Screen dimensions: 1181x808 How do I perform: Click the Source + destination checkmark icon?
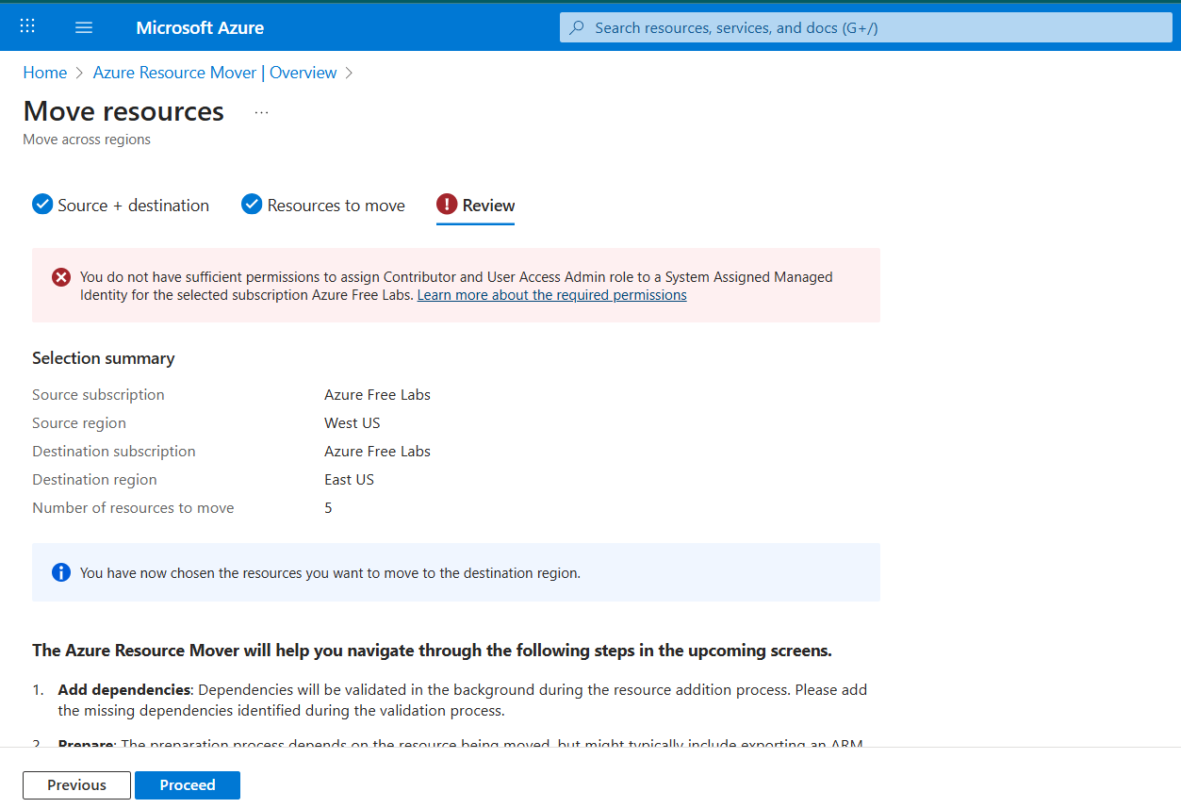coord(42,205)
